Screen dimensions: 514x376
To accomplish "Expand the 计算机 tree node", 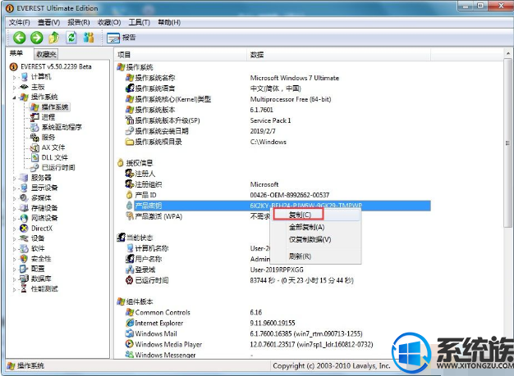I will [x=14, y=78].
